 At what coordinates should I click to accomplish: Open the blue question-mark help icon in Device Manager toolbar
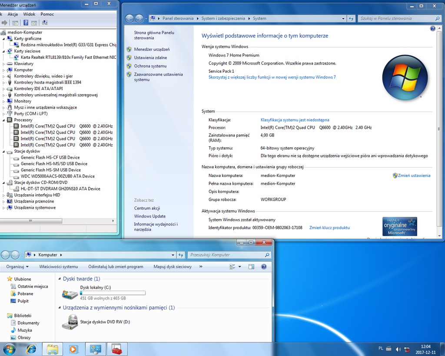pos(26,23)
